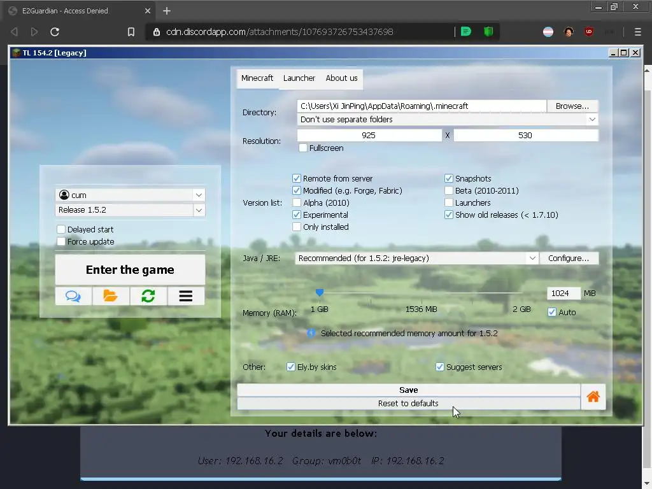Click Enter the game button
This screenshot has width=652, height=489.
130,270
